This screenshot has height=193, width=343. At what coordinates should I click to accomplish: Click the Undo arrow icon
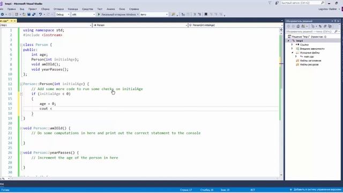tap(41, 14)
